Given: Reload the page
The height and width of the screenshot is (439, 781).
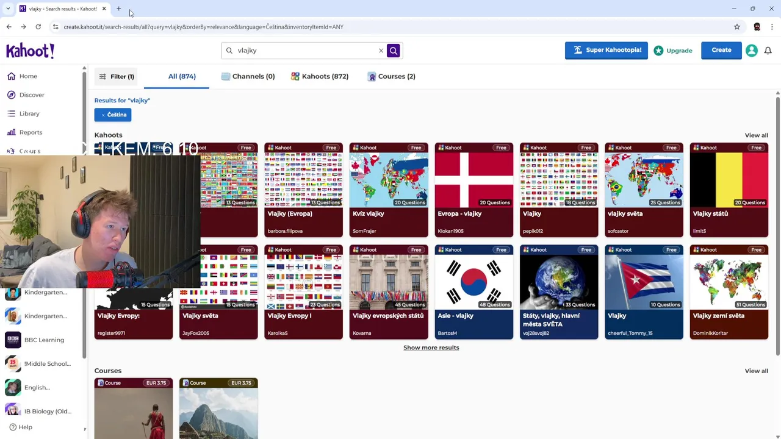Looking at the screenshot, I should pos(38,27).
